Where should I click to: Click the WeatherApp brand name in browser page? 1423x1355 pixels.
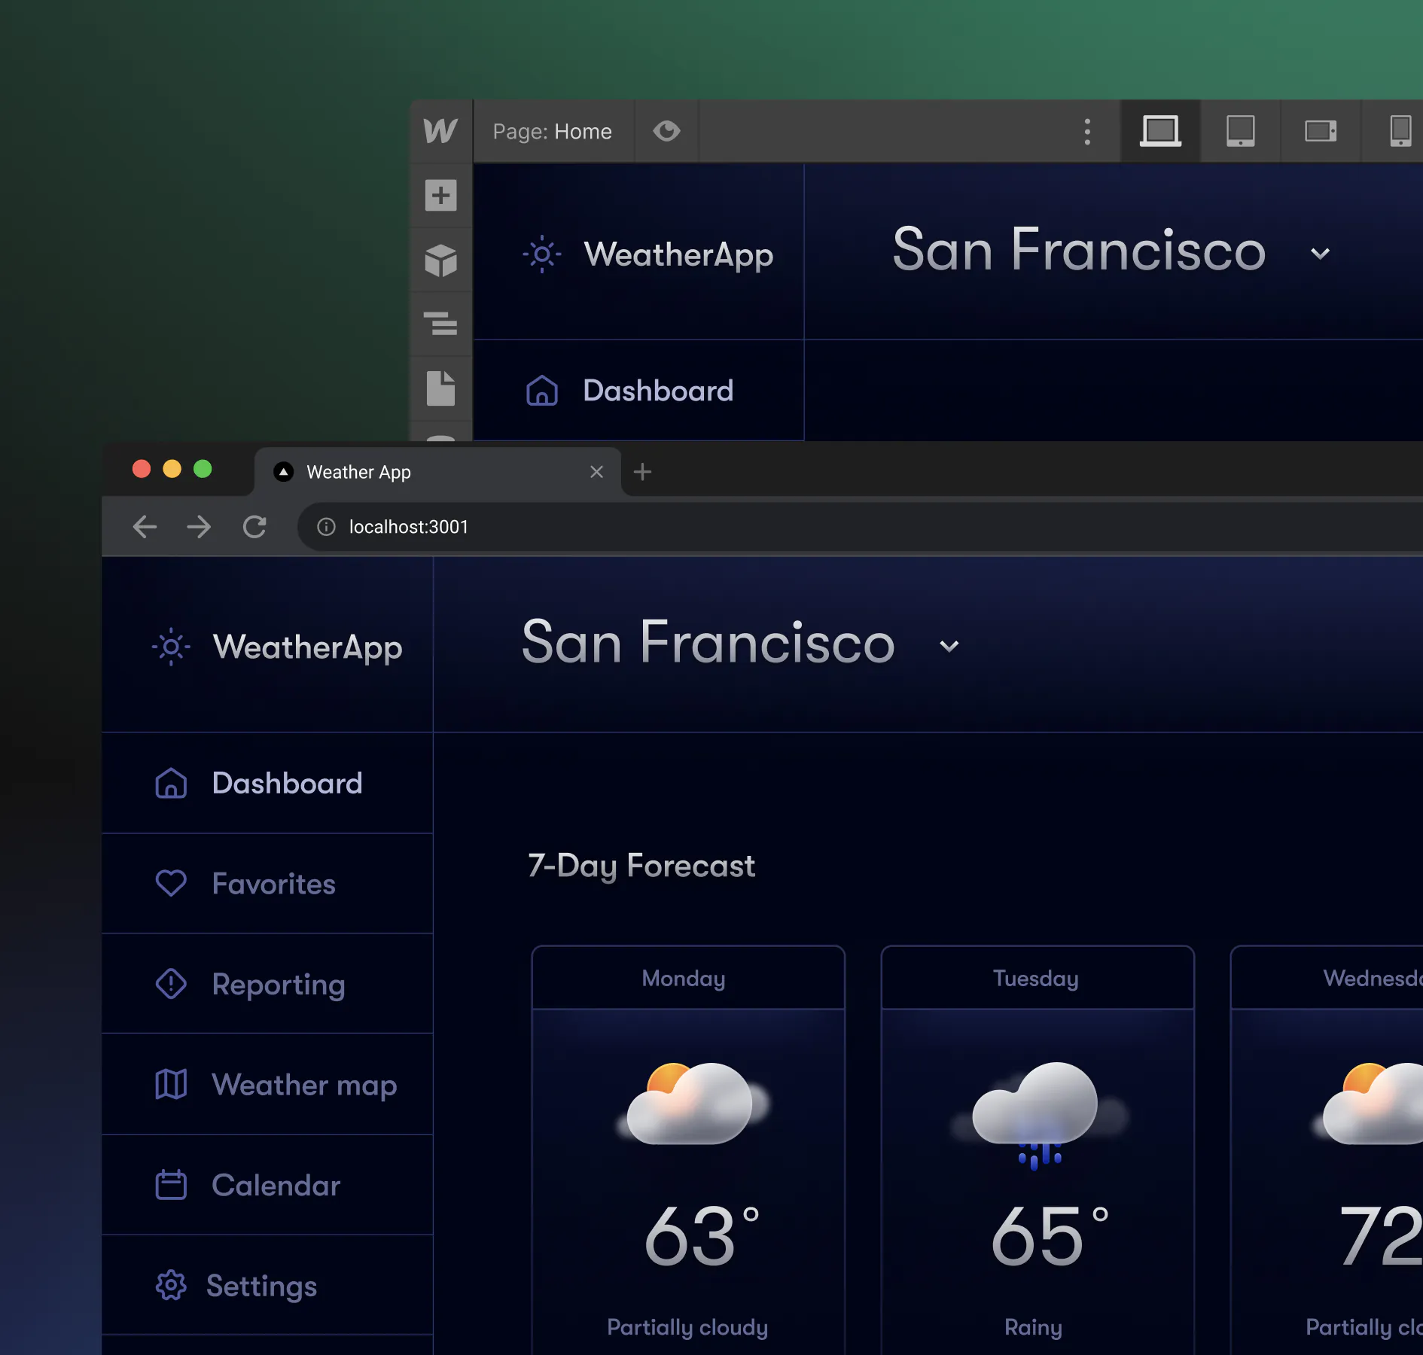click(308, 647)
